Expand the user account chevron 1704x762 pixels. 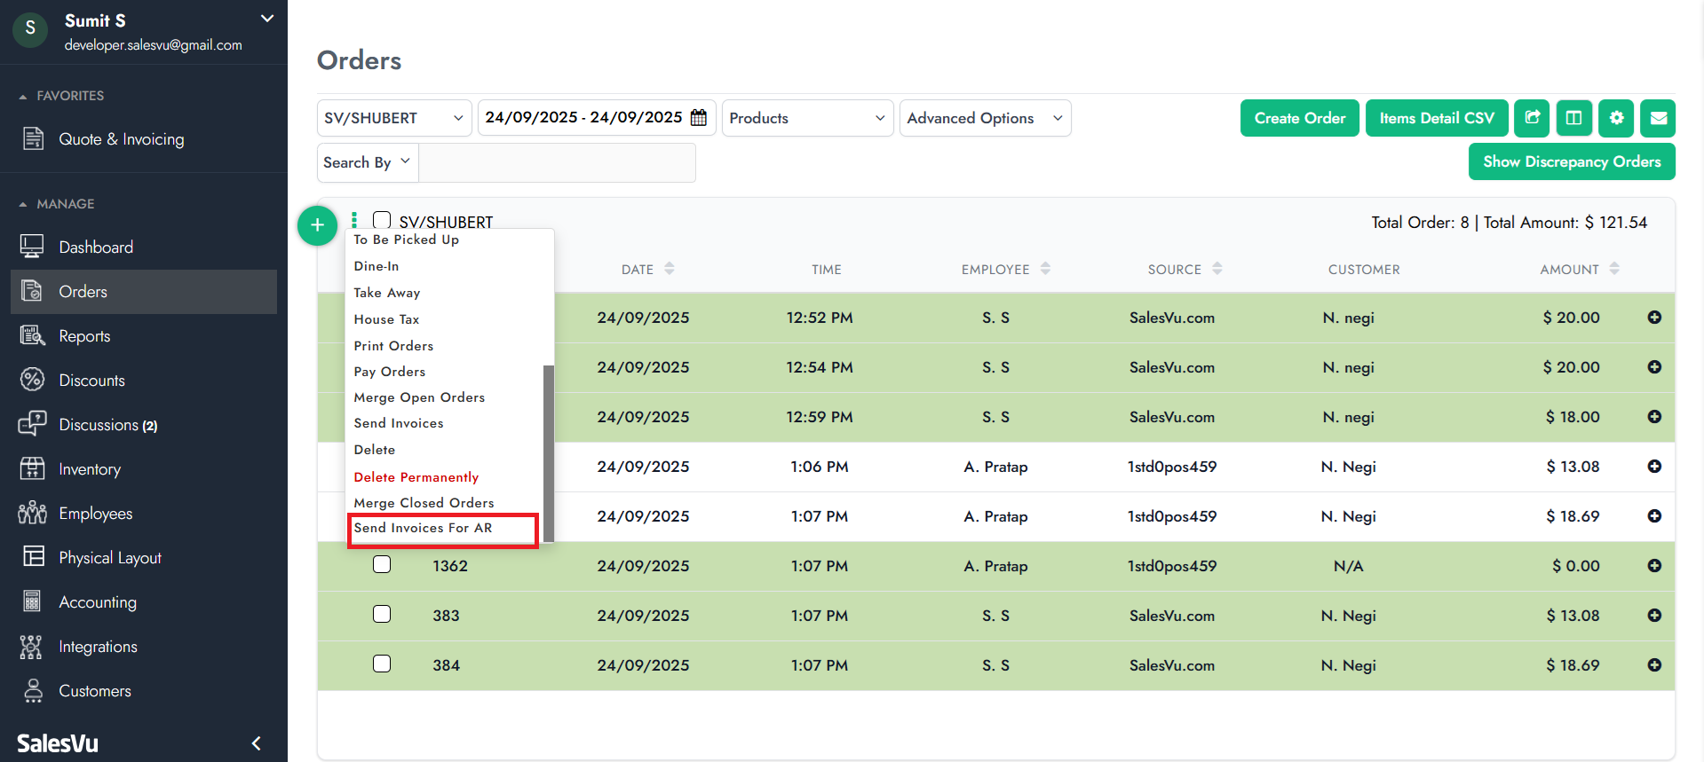pos(266,19)
